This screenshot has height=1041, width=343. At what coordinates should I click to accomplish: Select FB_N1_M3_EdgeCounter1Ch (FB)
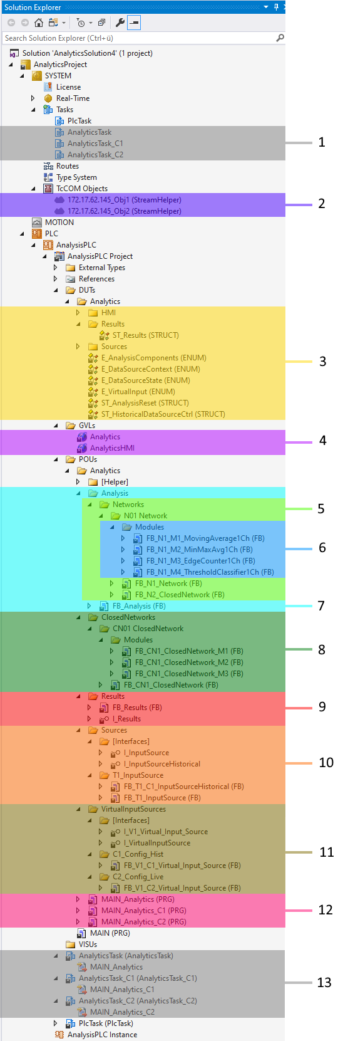[x=201, y=561]
